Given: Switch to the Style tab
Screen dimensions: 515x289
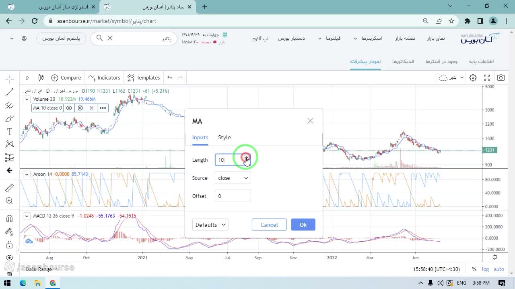Looking at the screenshot, I should (225, 137).
